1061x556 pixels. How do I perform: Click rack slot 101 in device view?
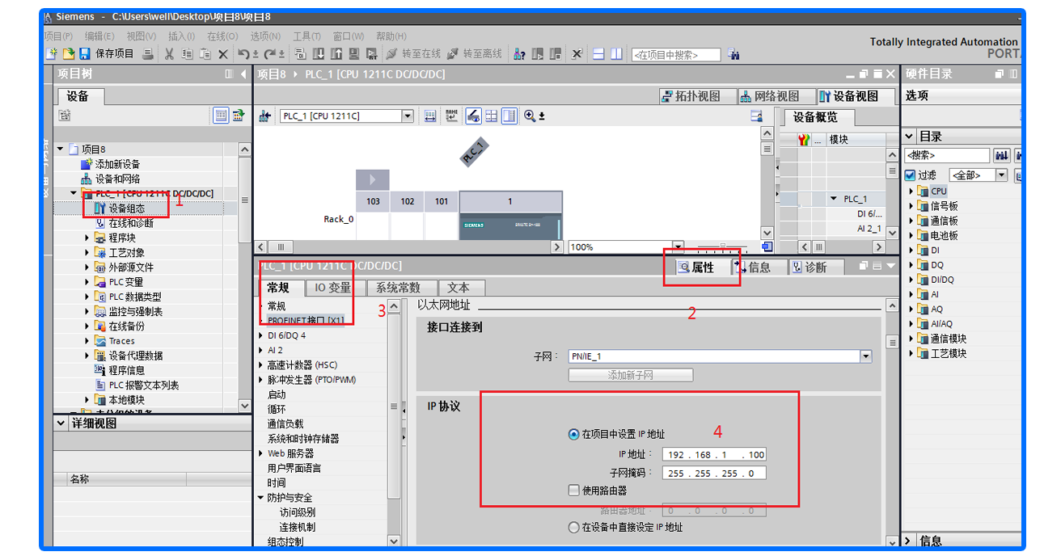coord(442,201)
